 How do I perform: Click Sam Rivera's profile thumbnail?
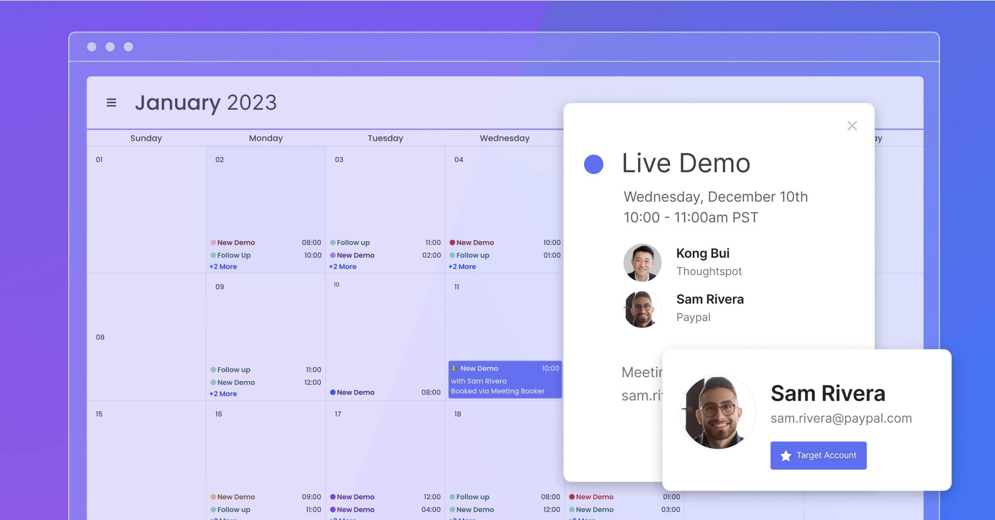pyautogui.click(x=642, y=307)
